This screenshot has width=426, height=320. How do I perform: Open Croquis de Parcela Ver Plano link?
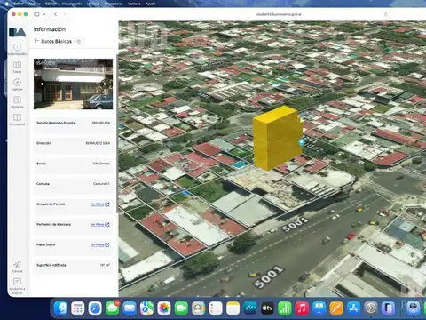coord(100,204)
